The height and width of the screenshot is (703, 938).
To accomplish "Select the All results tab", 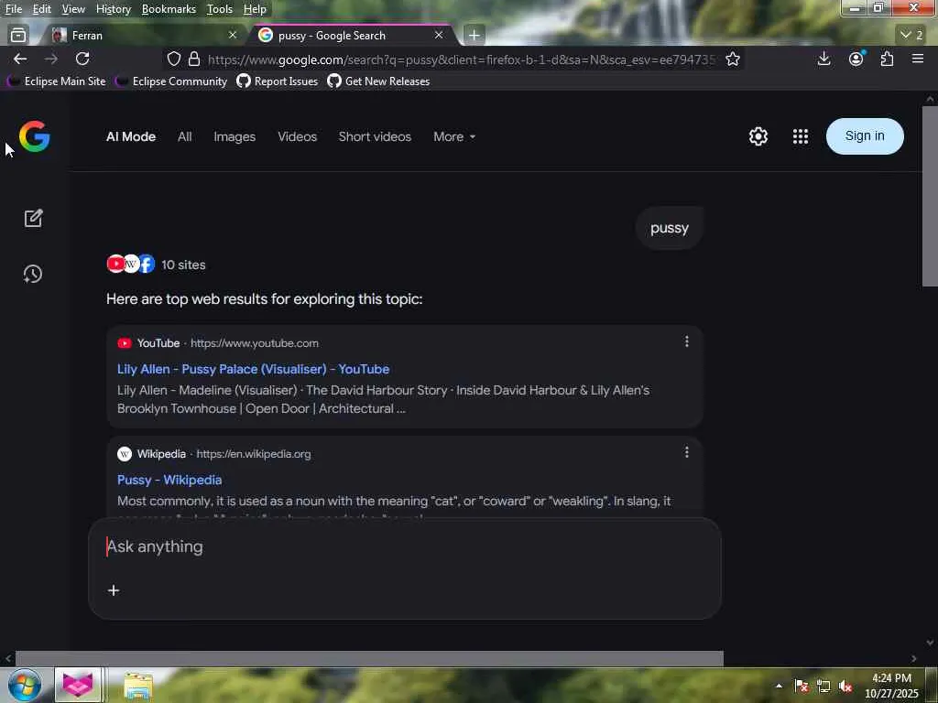I will pyautogui.click(x=185, y=137).
